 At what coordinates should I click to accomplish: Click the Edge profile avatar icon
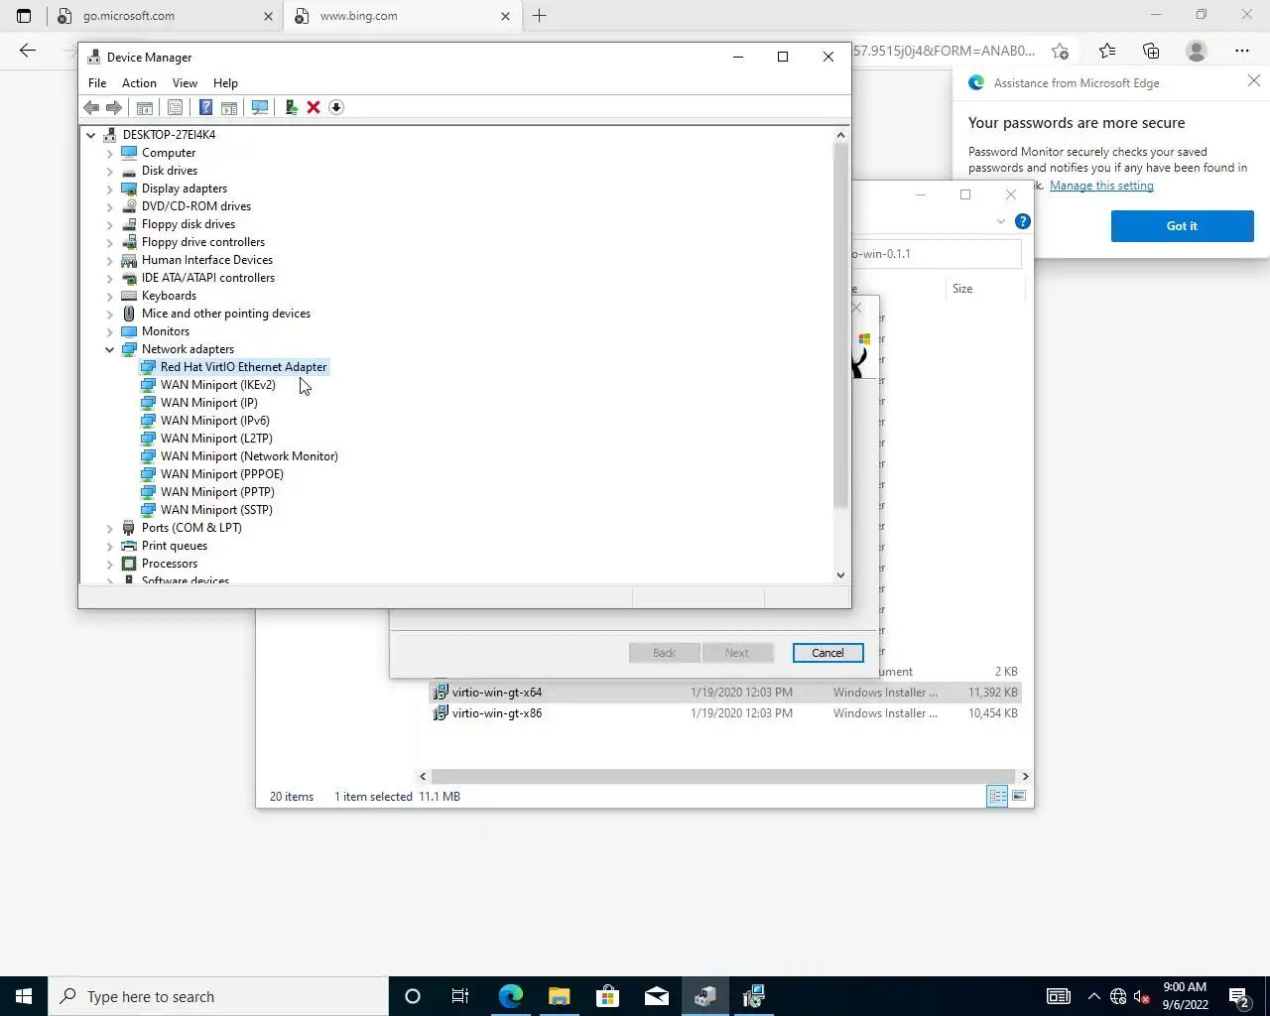tap(1197, 51)
